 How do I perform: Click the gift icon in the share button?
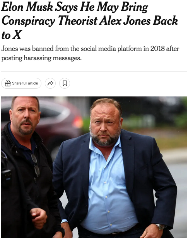tap(8, 83)
